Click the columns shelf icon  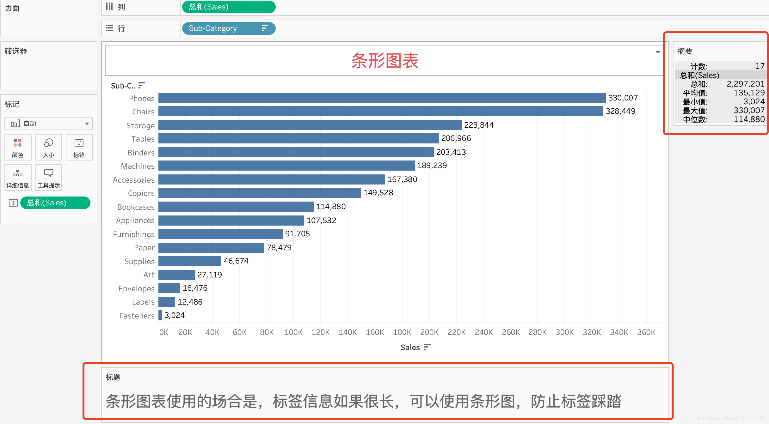click(x=109, y=7)
